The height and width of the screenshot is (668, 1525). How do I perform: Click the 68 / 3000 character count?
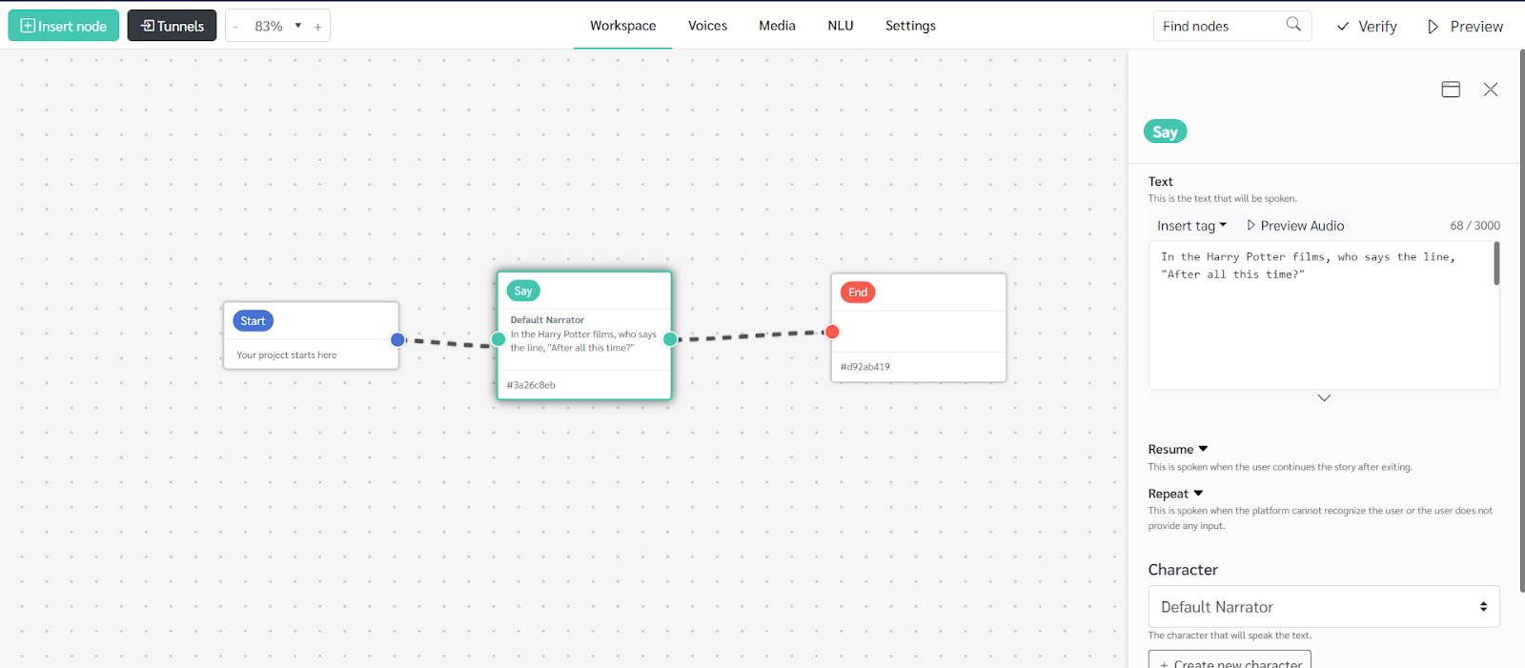(x=1474, y=226)
